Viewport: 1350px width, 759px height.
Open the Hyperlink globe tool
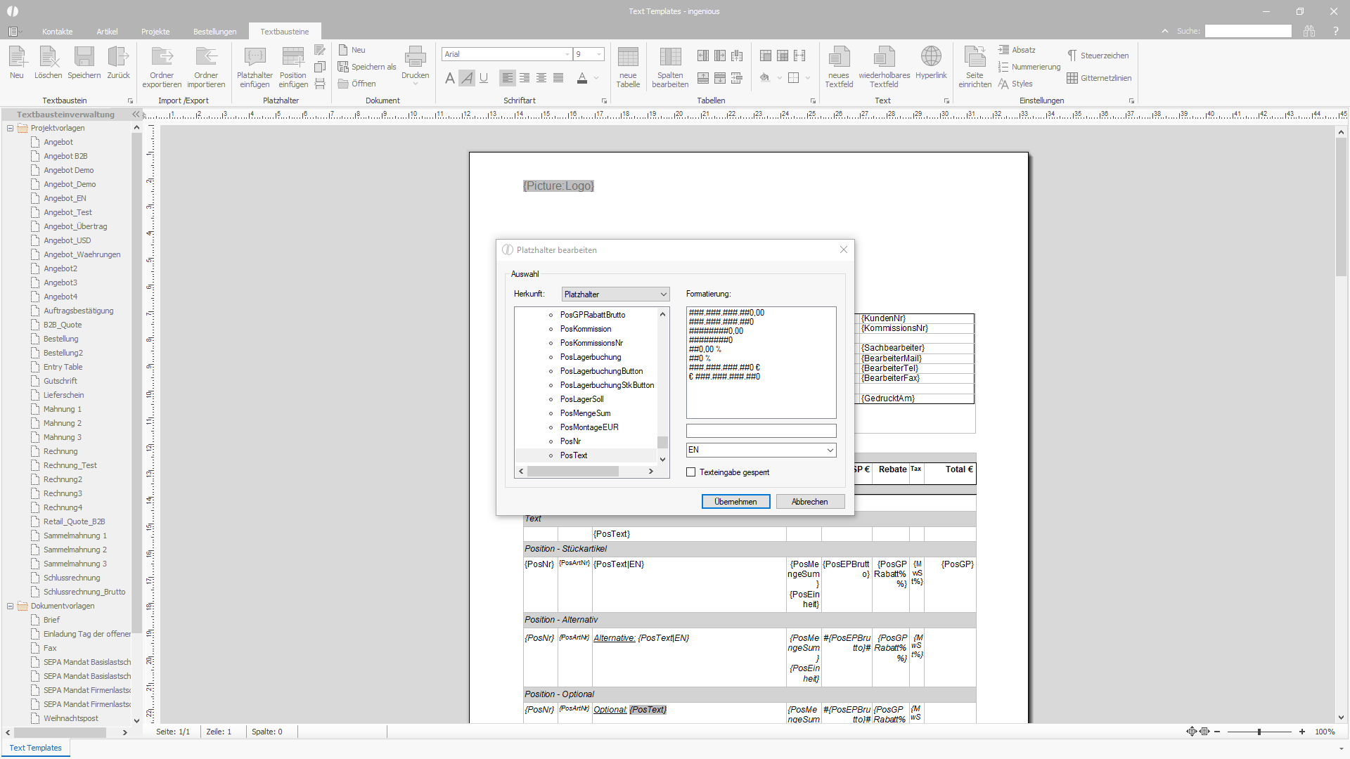point(931,56)
